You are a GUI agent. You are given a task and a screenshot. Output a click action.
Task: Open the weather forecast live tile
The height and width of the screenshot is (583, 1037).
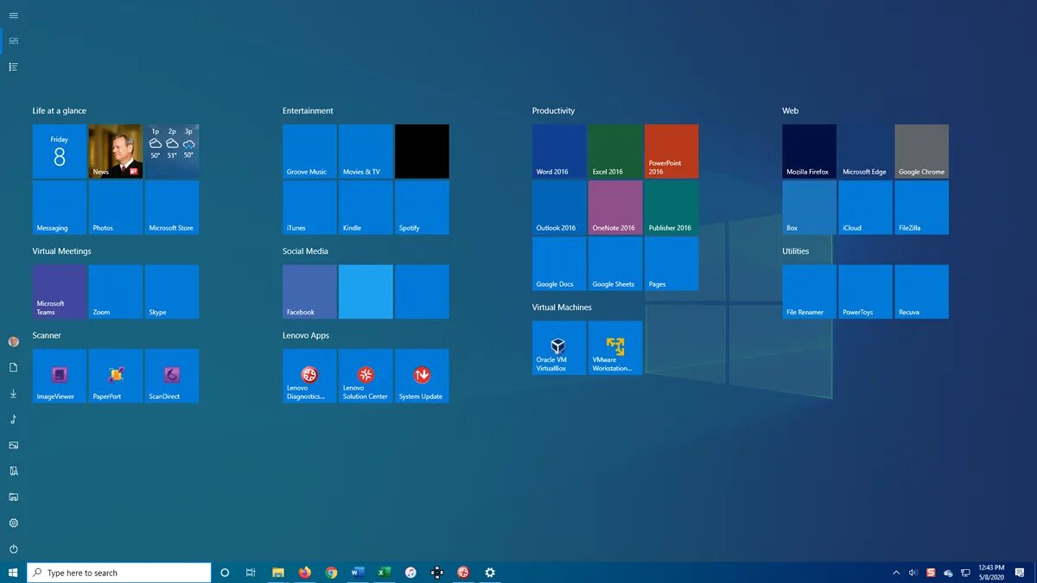172,151
